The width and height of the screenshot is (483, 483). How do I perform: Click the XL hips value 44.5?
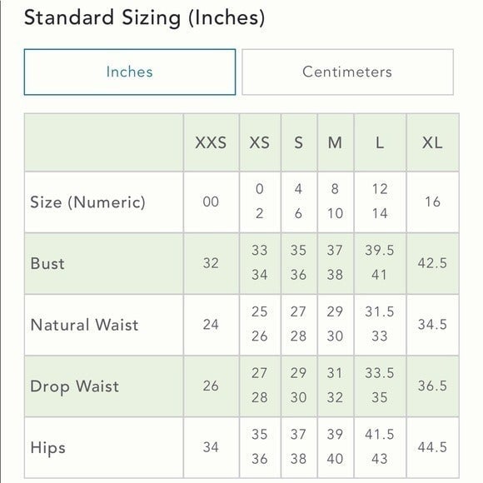click(432, 447)
